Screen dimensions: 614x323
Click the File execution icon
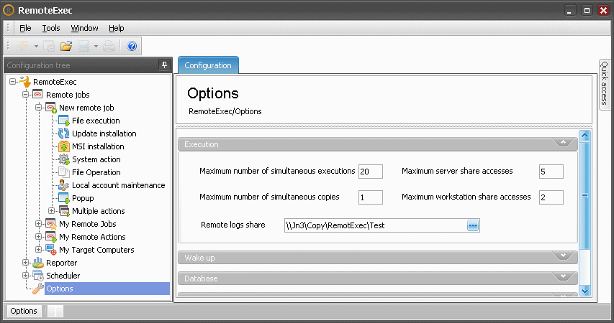tap(64, 121)
